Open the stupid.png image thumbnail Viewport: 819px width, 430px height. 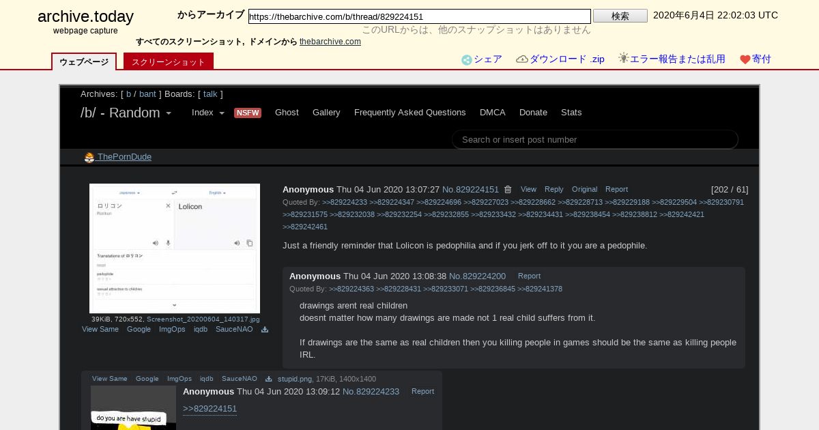[x=133, y=407]
